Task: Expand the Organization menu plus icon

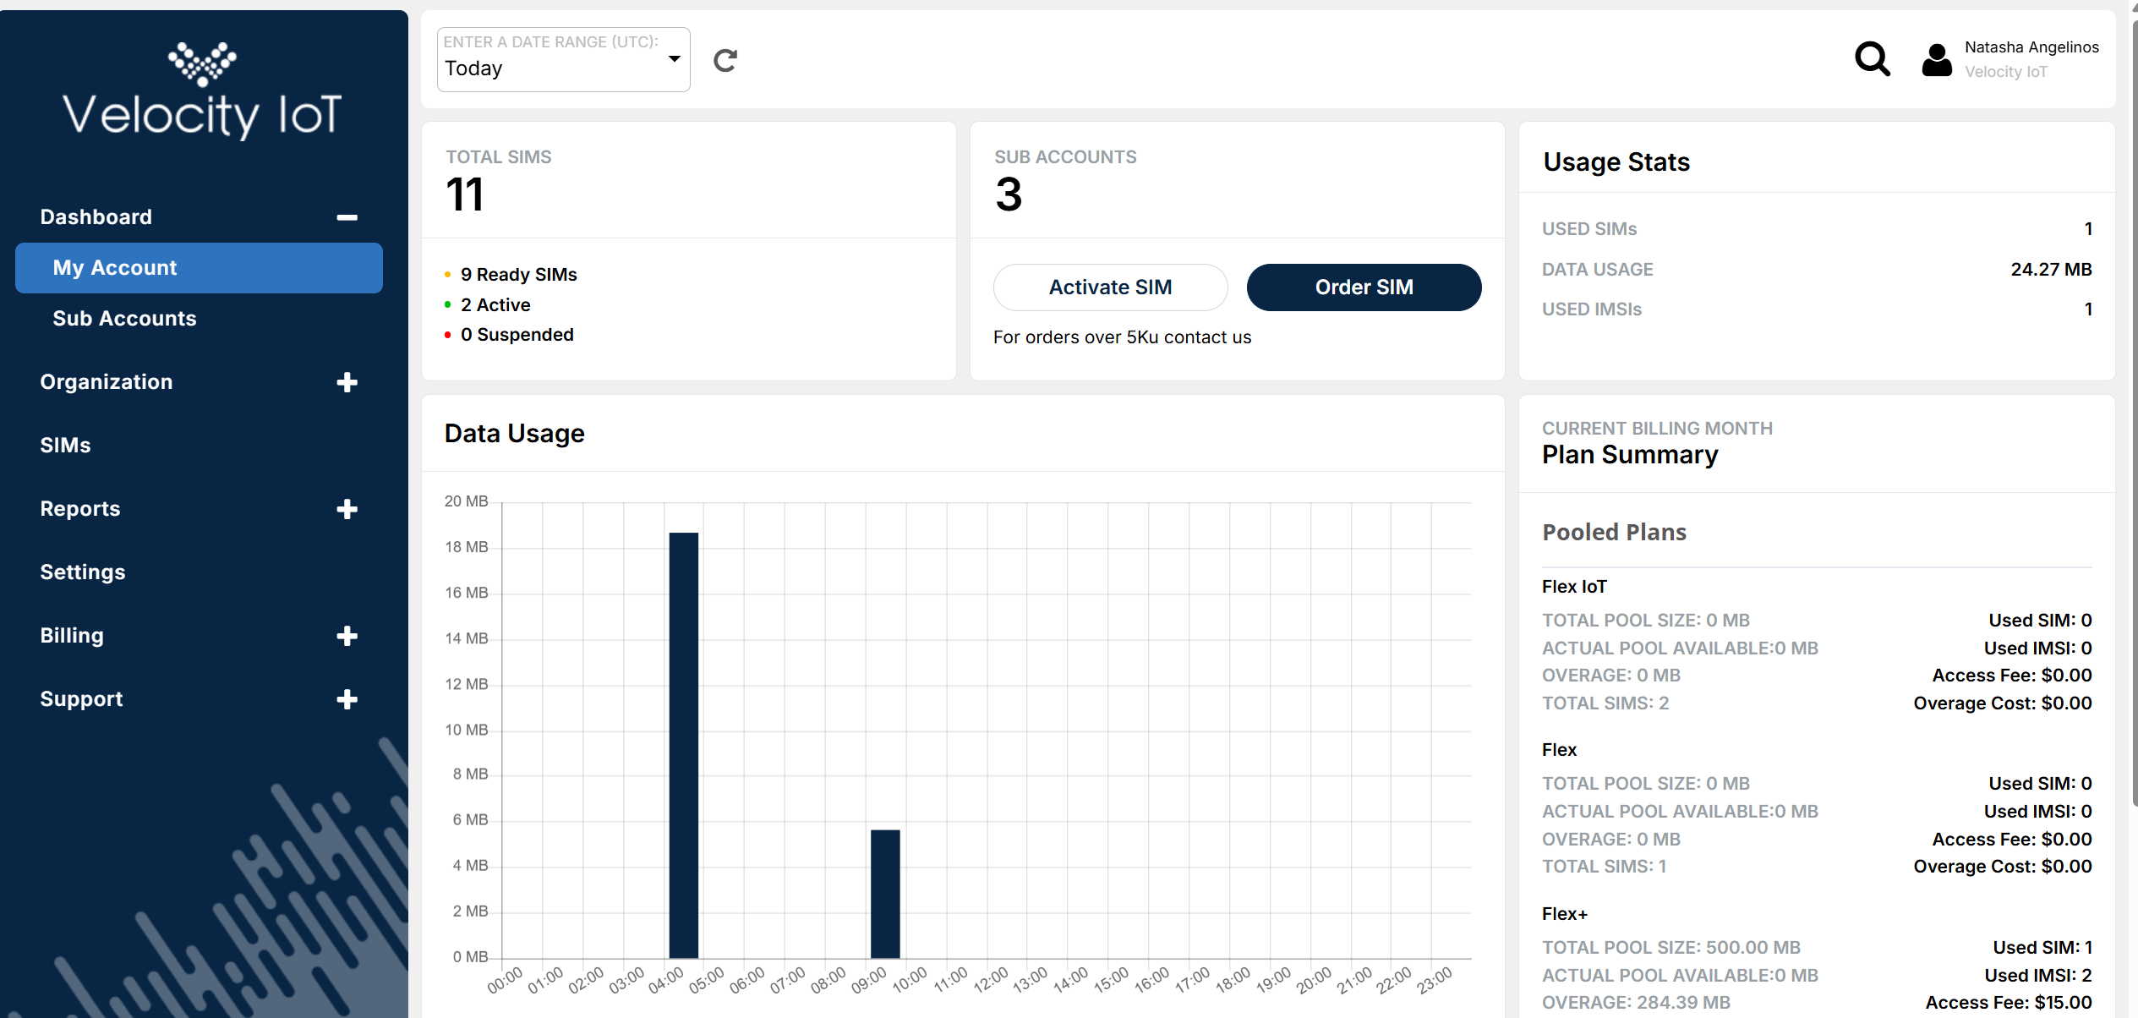Action: coord(347,382)
